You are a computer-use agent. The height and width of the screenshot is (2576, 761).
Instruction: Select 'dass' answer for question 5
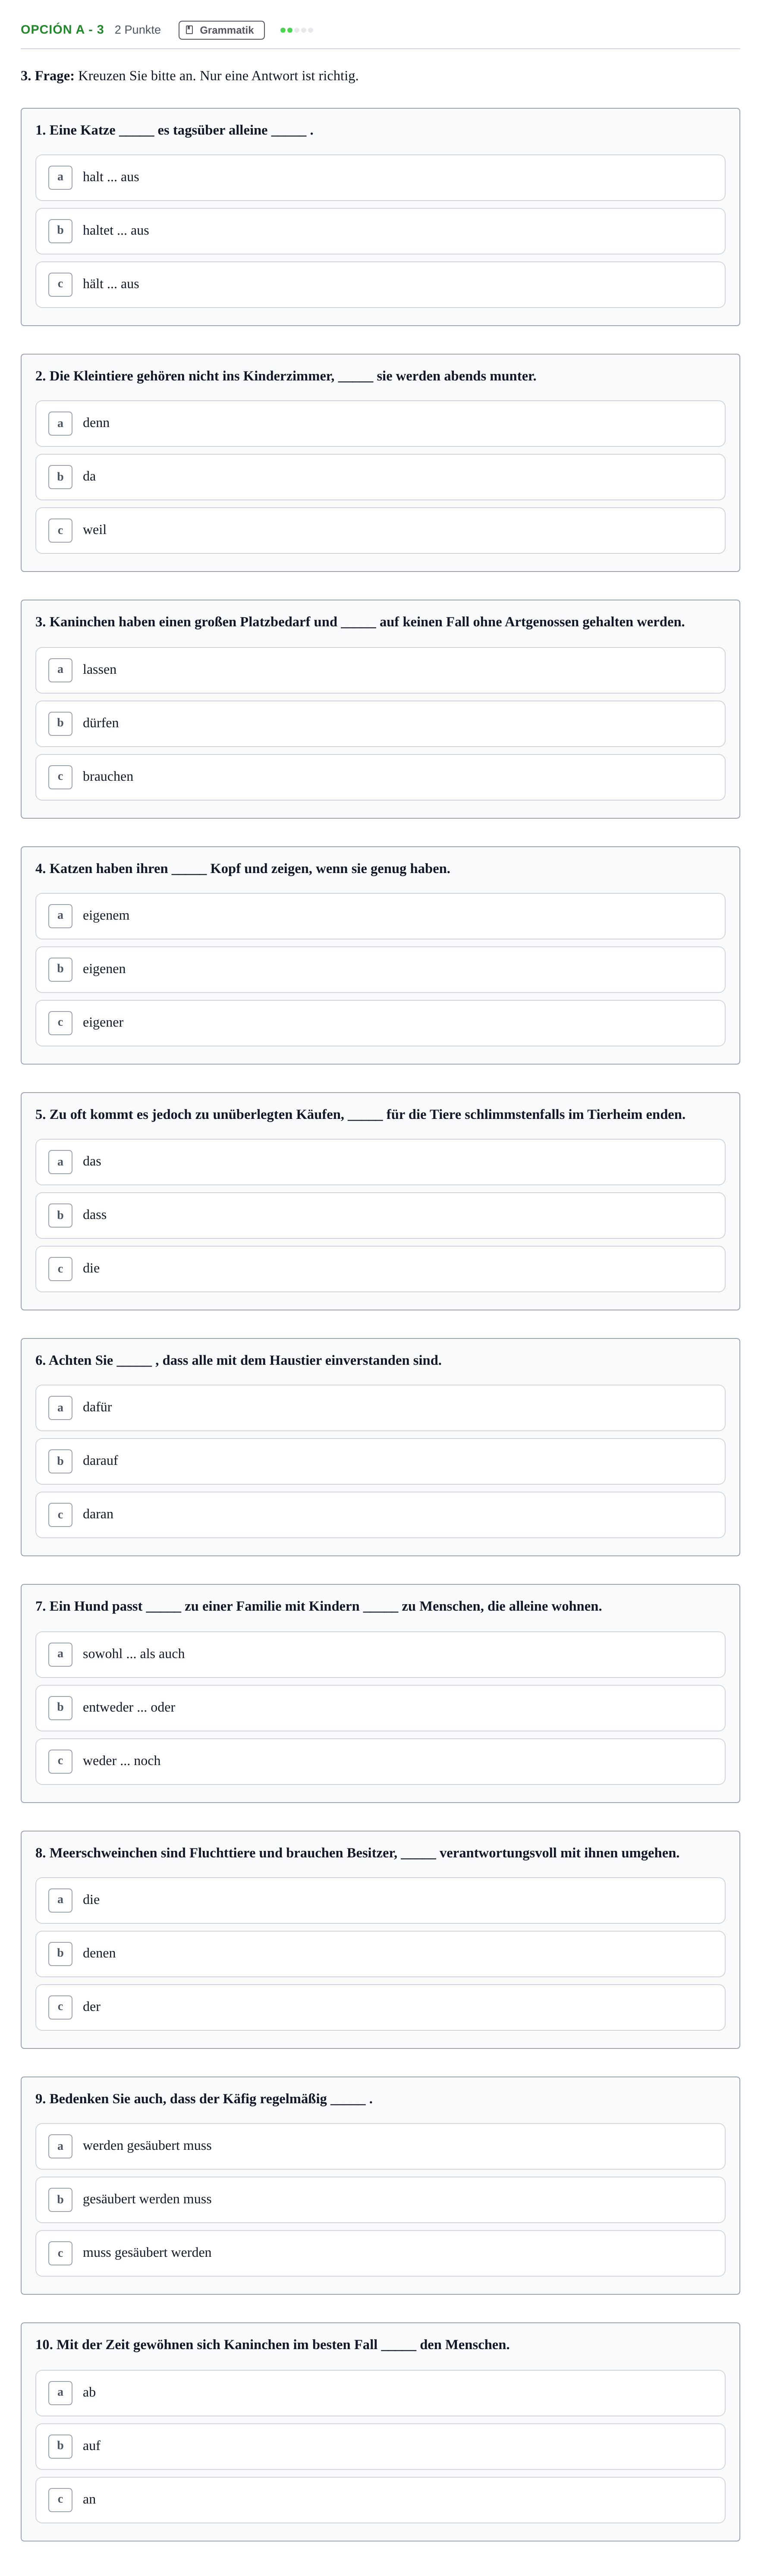click(380, 1216)
